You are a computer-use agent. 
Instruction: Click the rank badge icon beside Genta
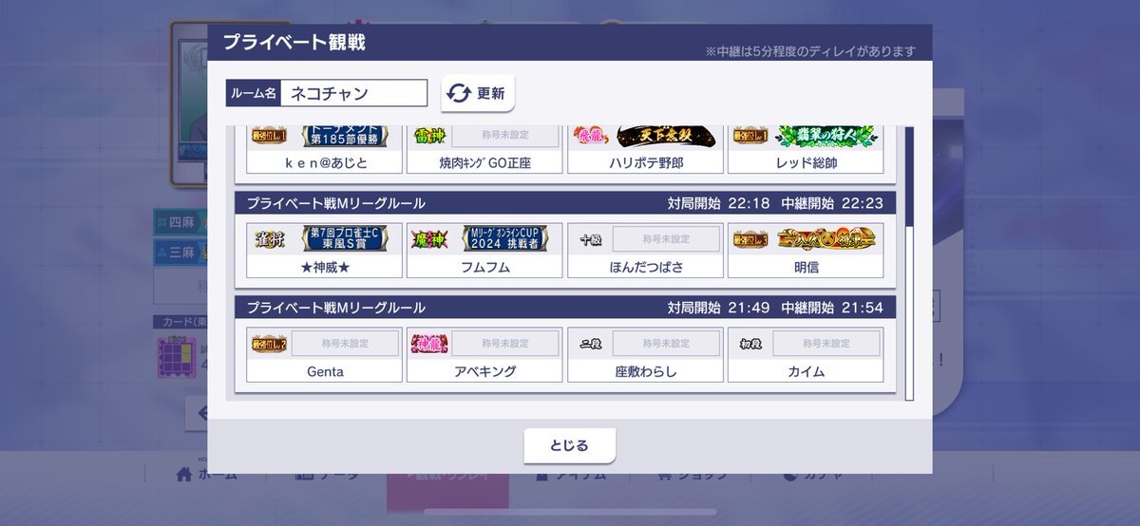269,344
